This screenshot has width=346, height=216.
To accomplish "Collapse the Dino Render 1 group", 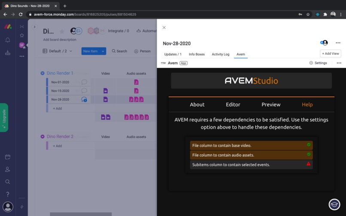I will [x=42, y=73].
